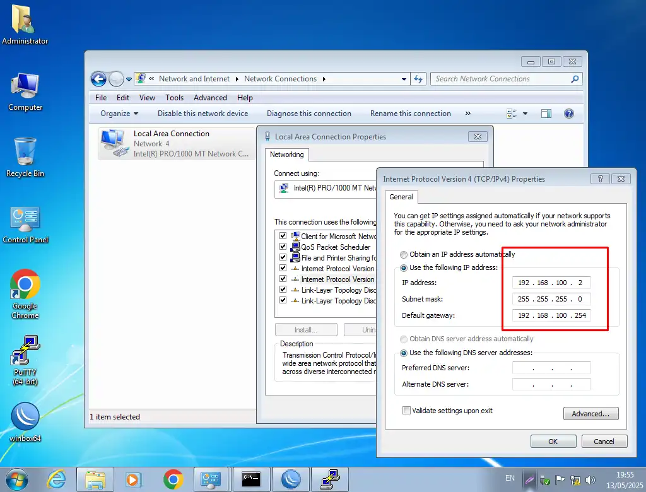The height and width of the screenshot is (492, 646).
Task: Open Control Panel desktop icon
Action: 25,220
